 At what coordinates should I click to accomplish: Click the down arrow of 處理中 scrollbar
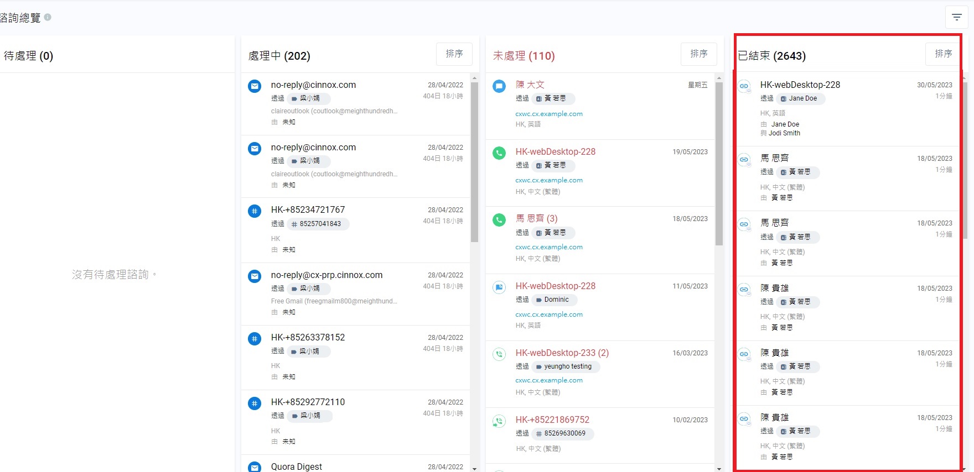474,468
